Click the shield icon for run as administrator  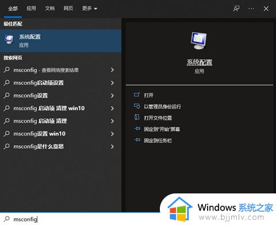click(x=137, y=106)
